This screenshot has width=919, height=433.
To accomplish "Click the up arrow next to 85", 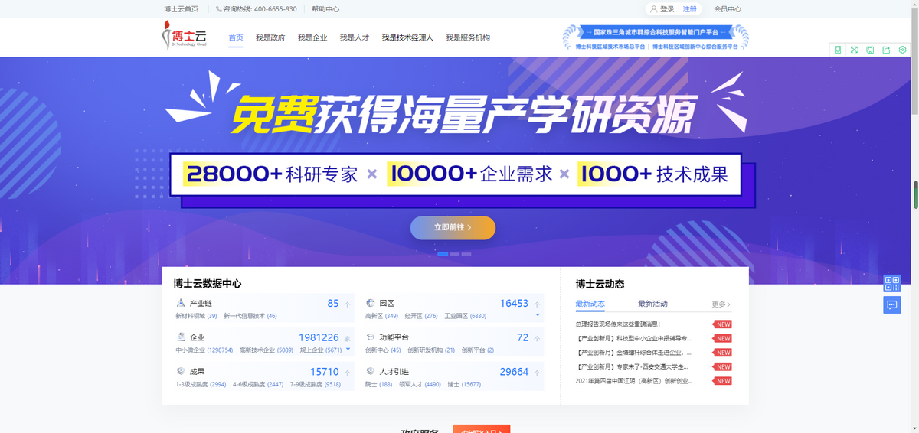I will [x=347, y=304].
